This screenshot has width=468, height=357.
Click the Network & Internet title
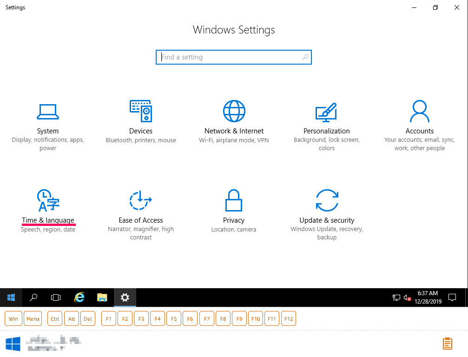tap(234, 131)
